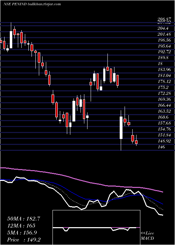The height and width of the screenshot is (245, 175).
Task: Click the 192.72 price axis label
Action: 164,52
